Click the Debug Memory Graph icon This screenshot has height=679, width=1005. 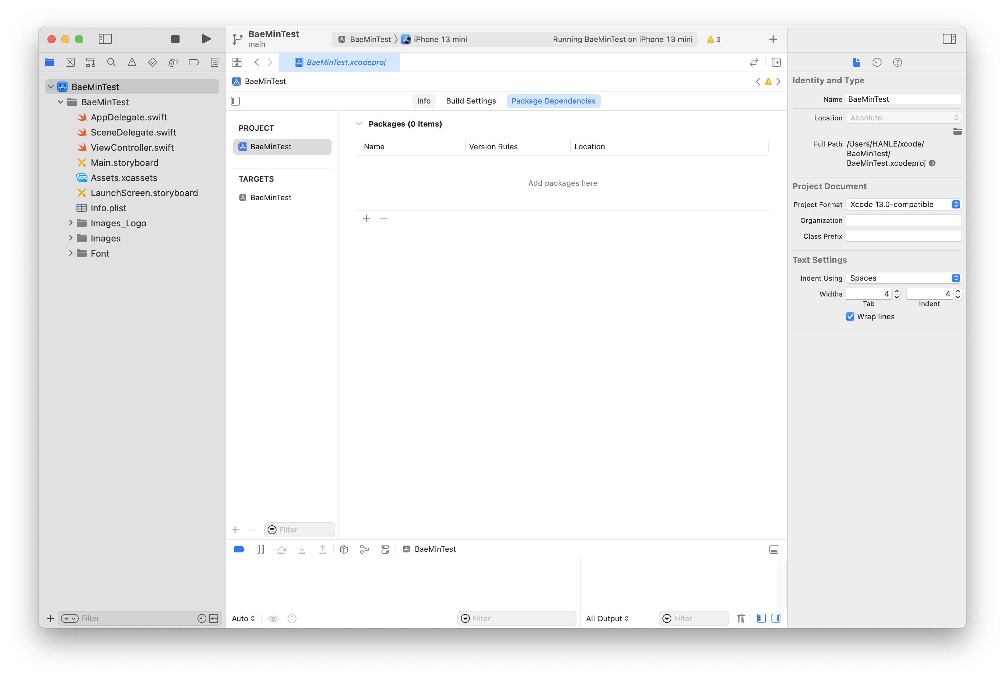(364, 549)
